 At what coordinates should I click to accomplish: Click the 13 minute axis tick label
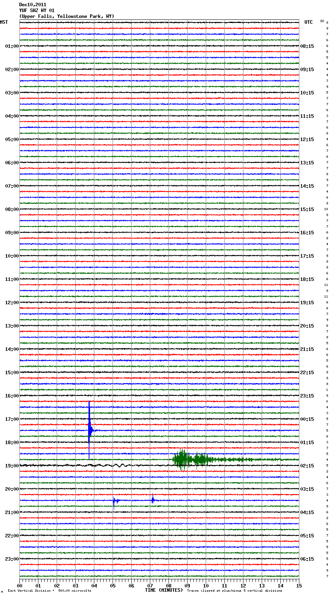click(x=262, y=586)
